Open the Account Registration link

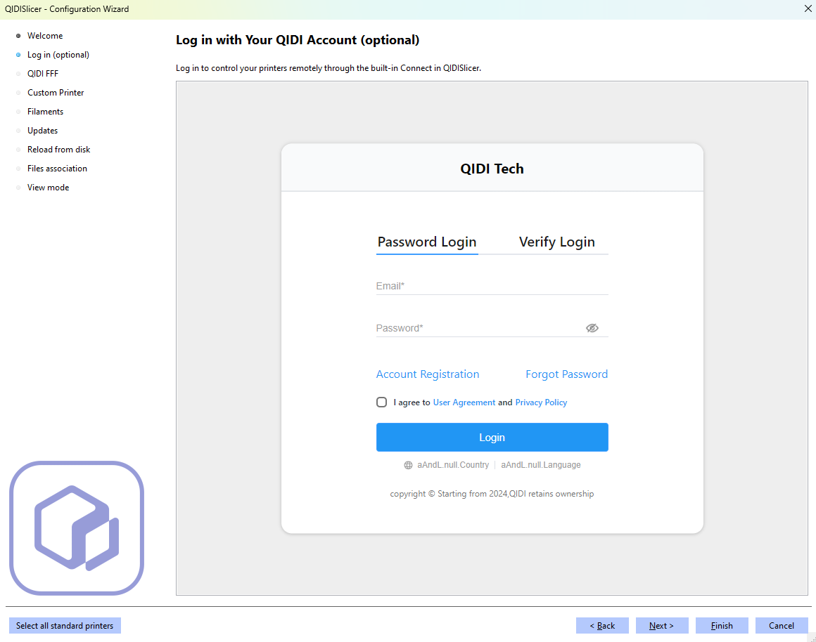(x=428, y=374)
